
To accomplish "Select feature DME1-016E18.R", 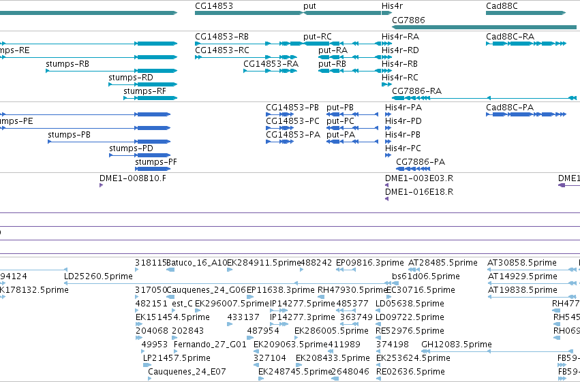I will [x=387, y=199].
